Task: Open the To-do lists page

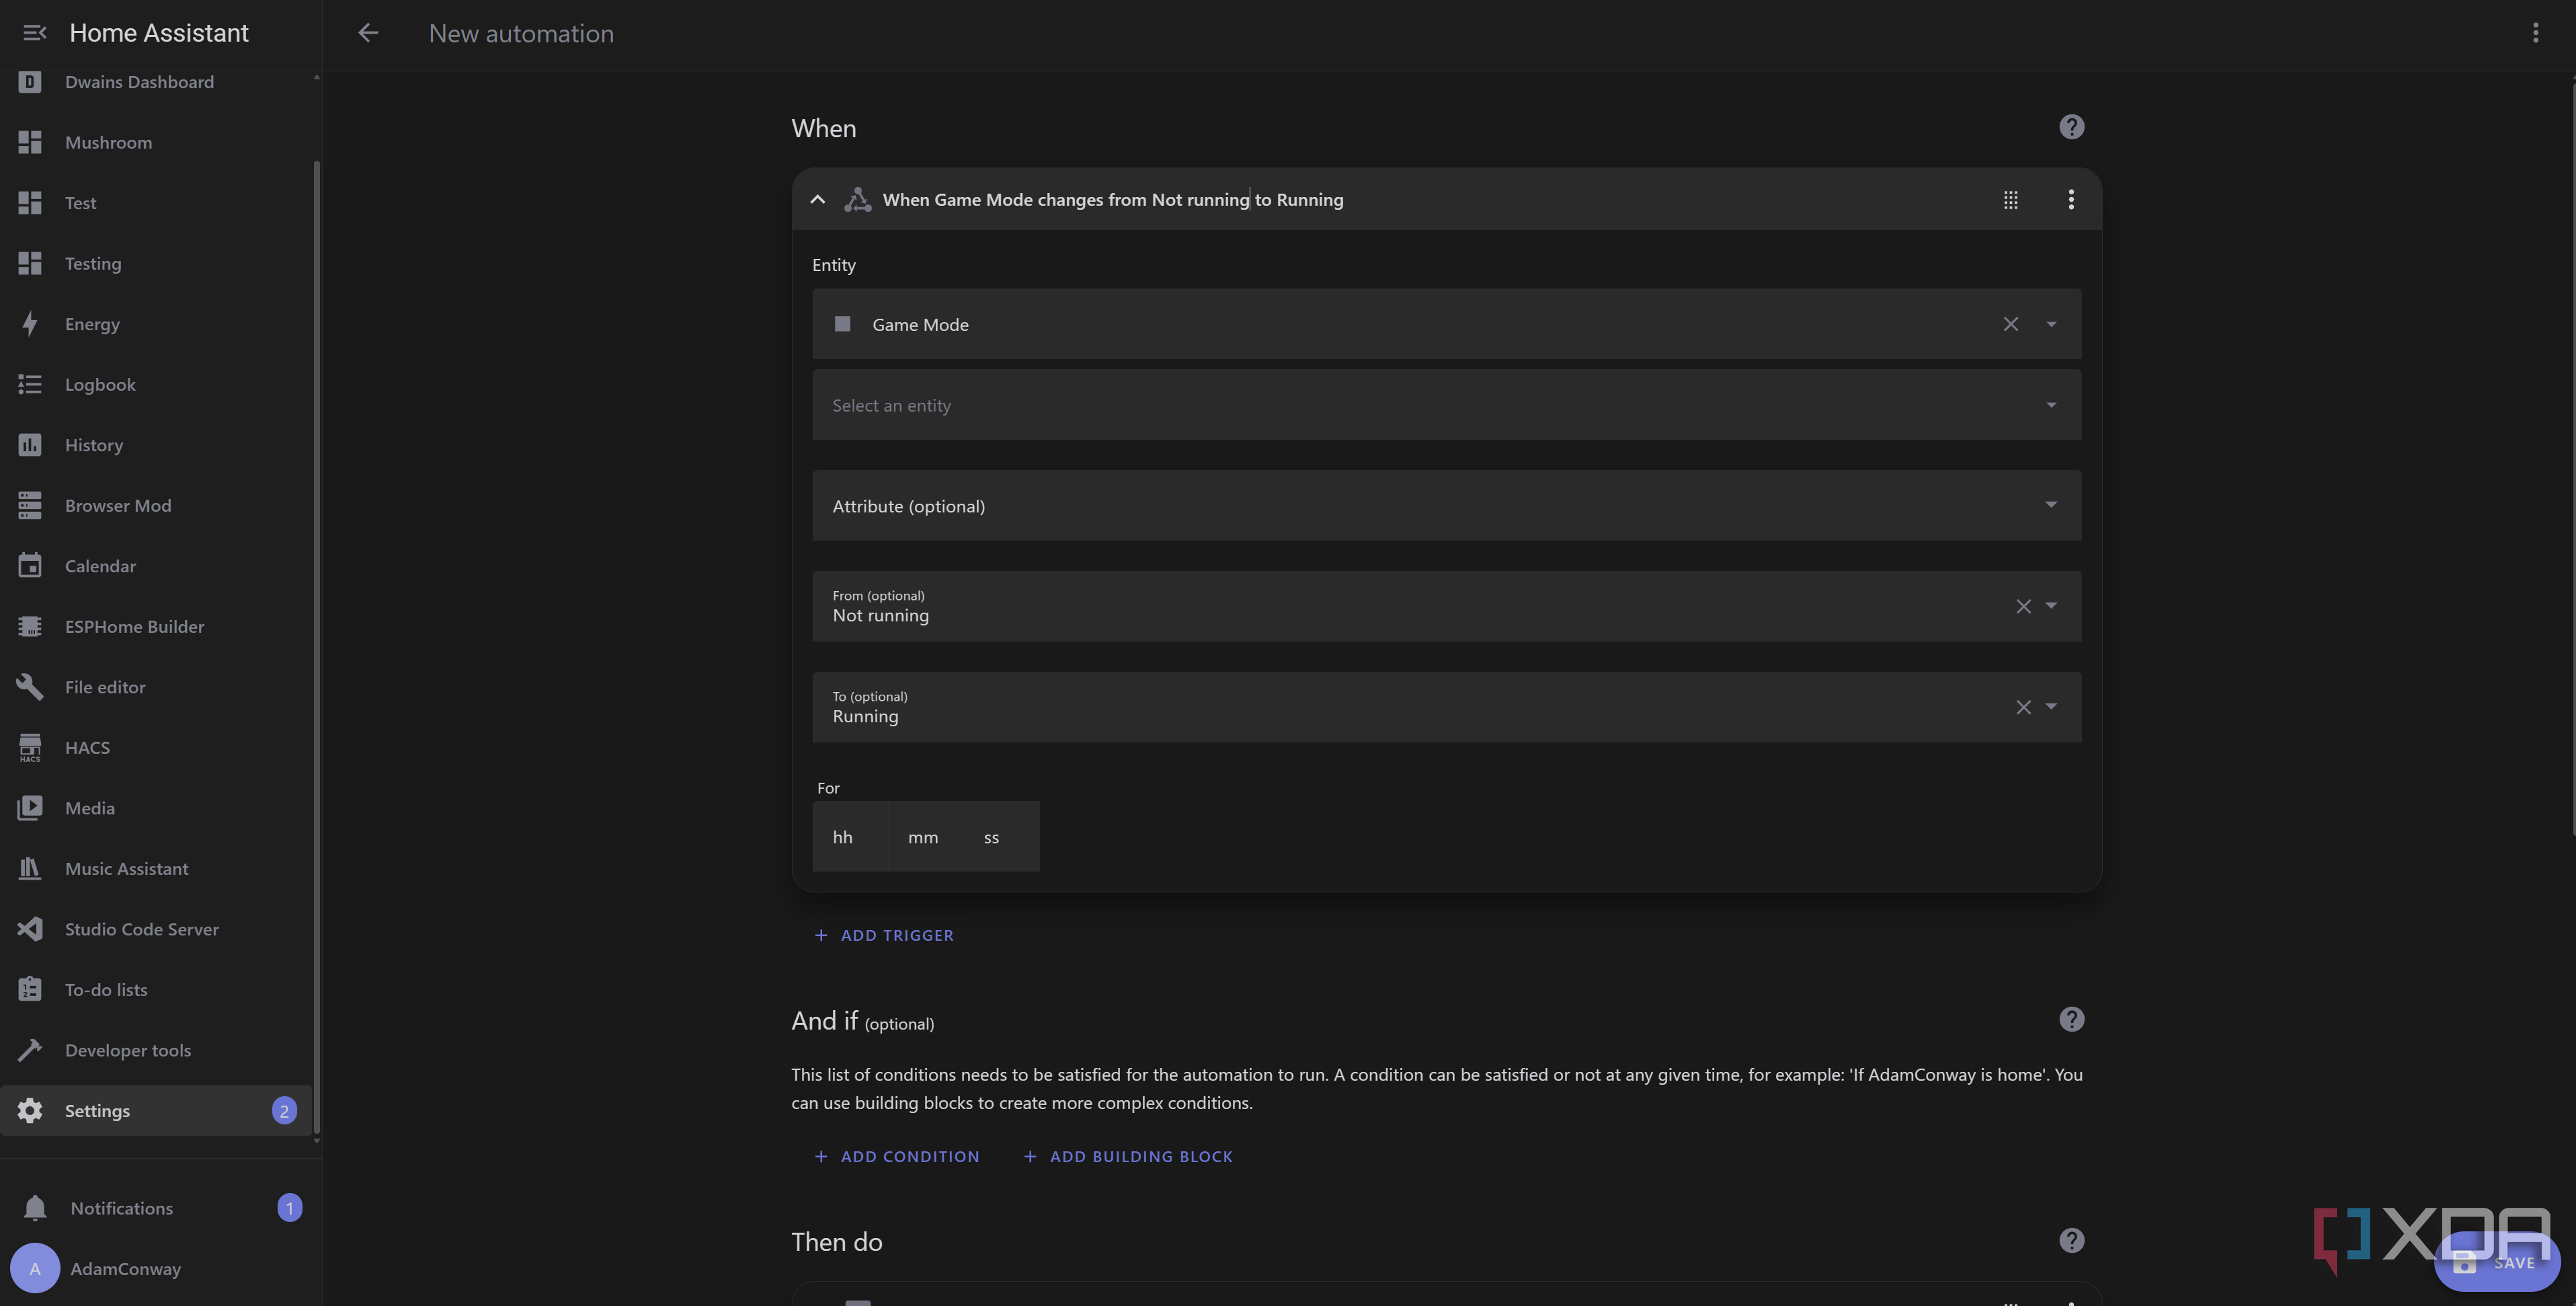Action: [x=156, y=990]
